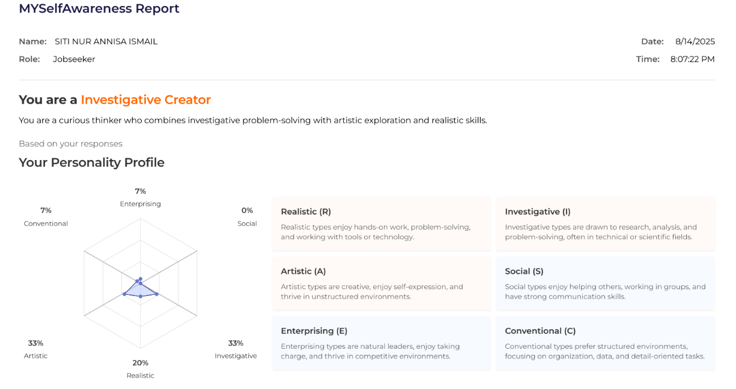Click the Jobseeker role value
The image size is (736, 389).
point(74,59)
